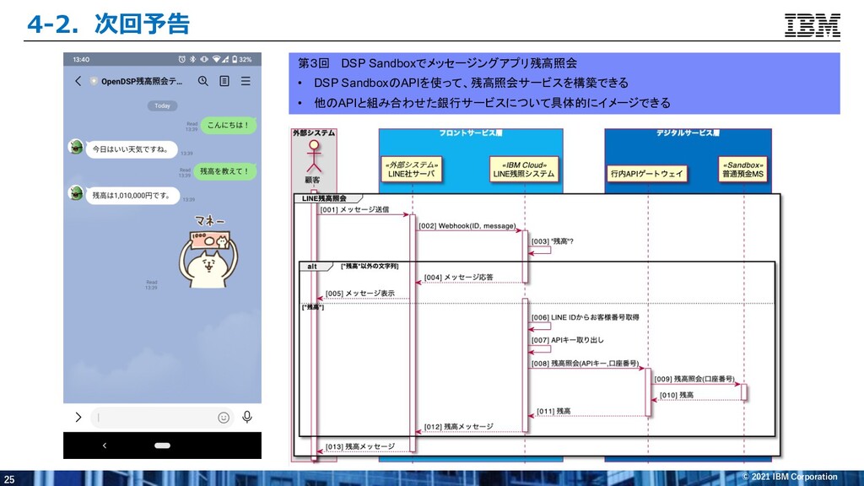The width and height of the screenshot is (864, 486).
Task: Click the money cat sticker in chat
Action: pyautogui.click(x=208, y=251)
